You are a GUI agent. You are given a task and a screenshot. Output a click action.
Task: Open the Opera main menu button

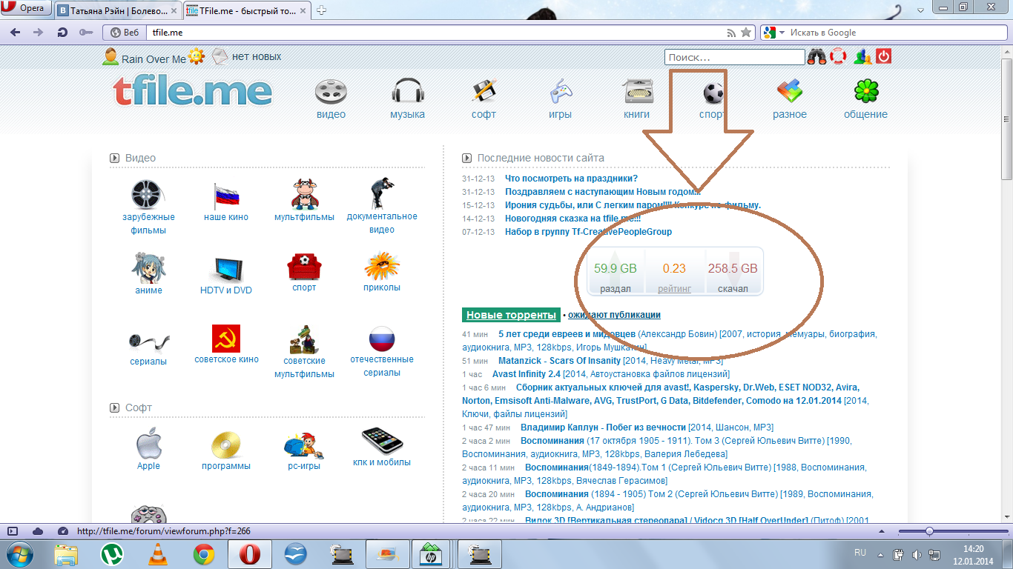tap(27, 9)
